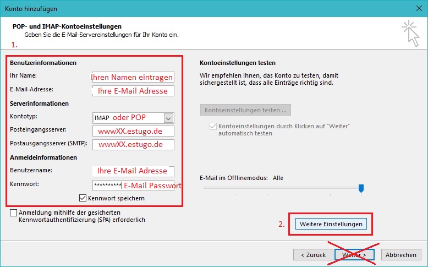Go back with the Zurück button

click(313, 255)
